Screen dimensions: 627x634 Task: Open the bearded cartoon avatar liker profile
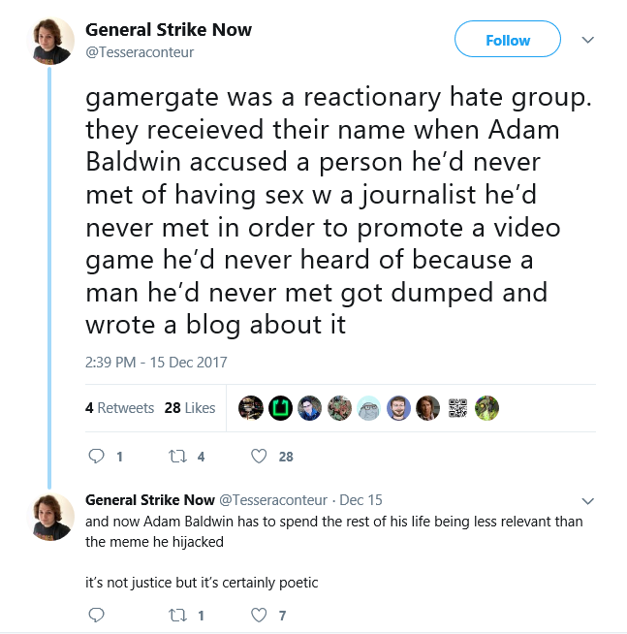coord(398,408)
